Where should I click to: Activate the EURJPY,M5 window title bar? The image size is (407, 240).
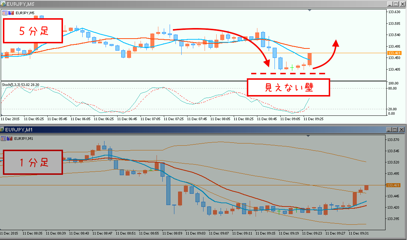tap(182, 4)
